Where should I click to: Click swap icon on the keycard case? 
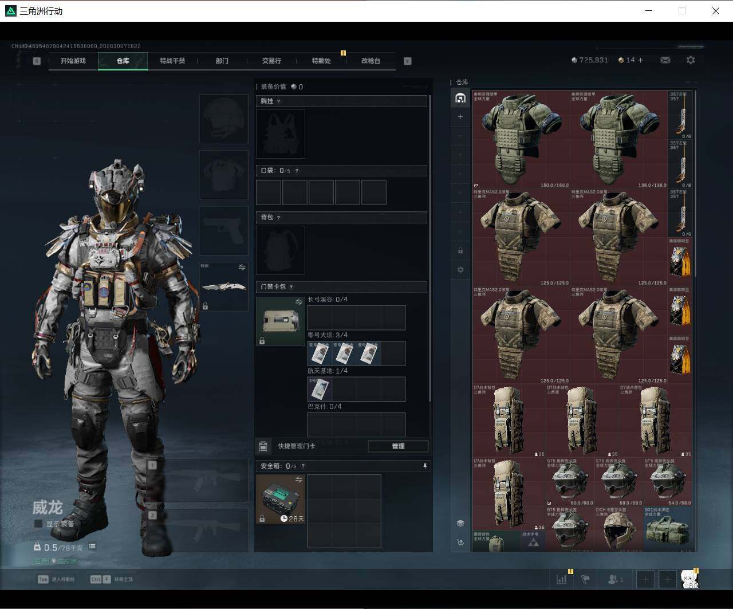click(298, 302)
